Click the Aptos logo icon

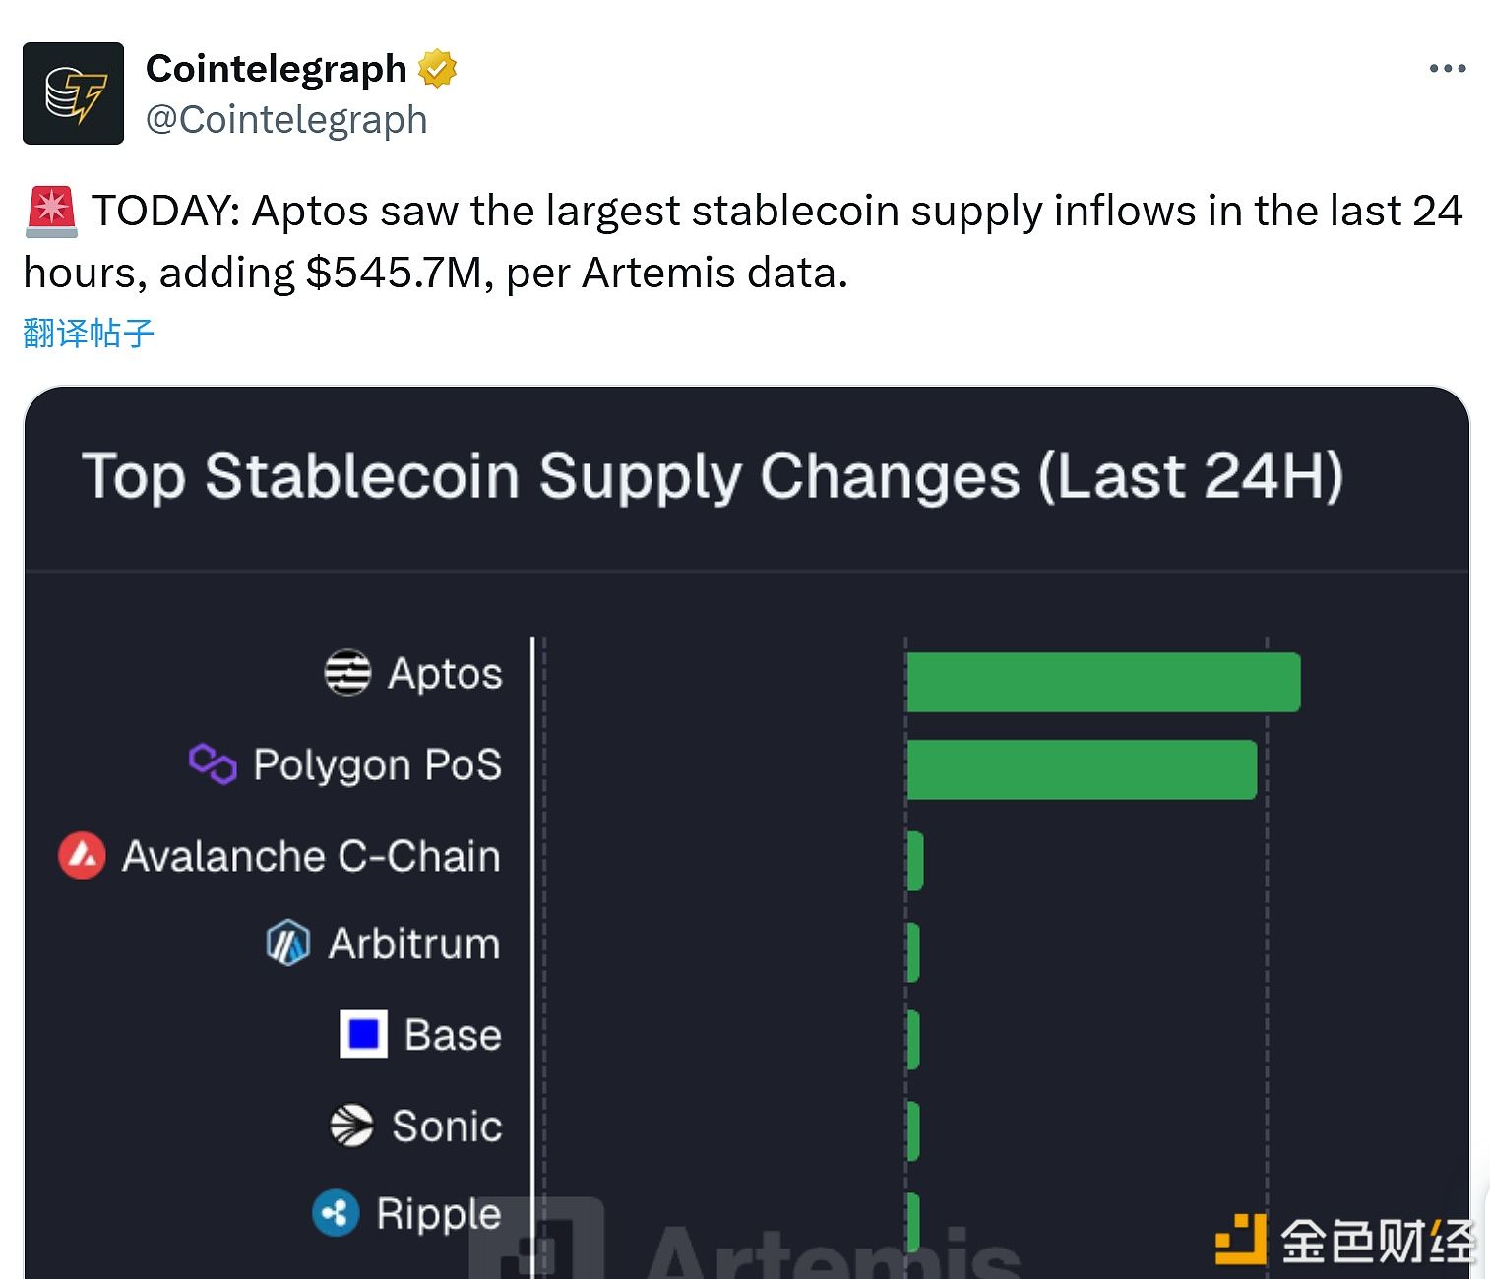click(347, 674)
